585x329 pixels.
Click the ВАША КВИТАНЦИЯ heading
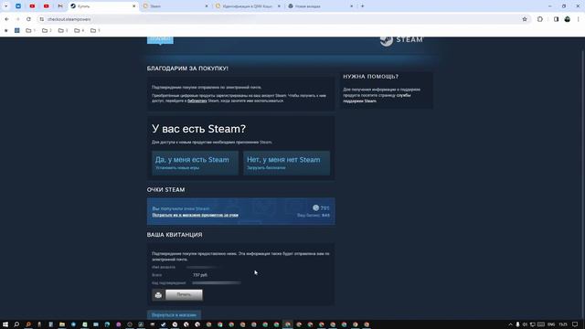(175, 235)
